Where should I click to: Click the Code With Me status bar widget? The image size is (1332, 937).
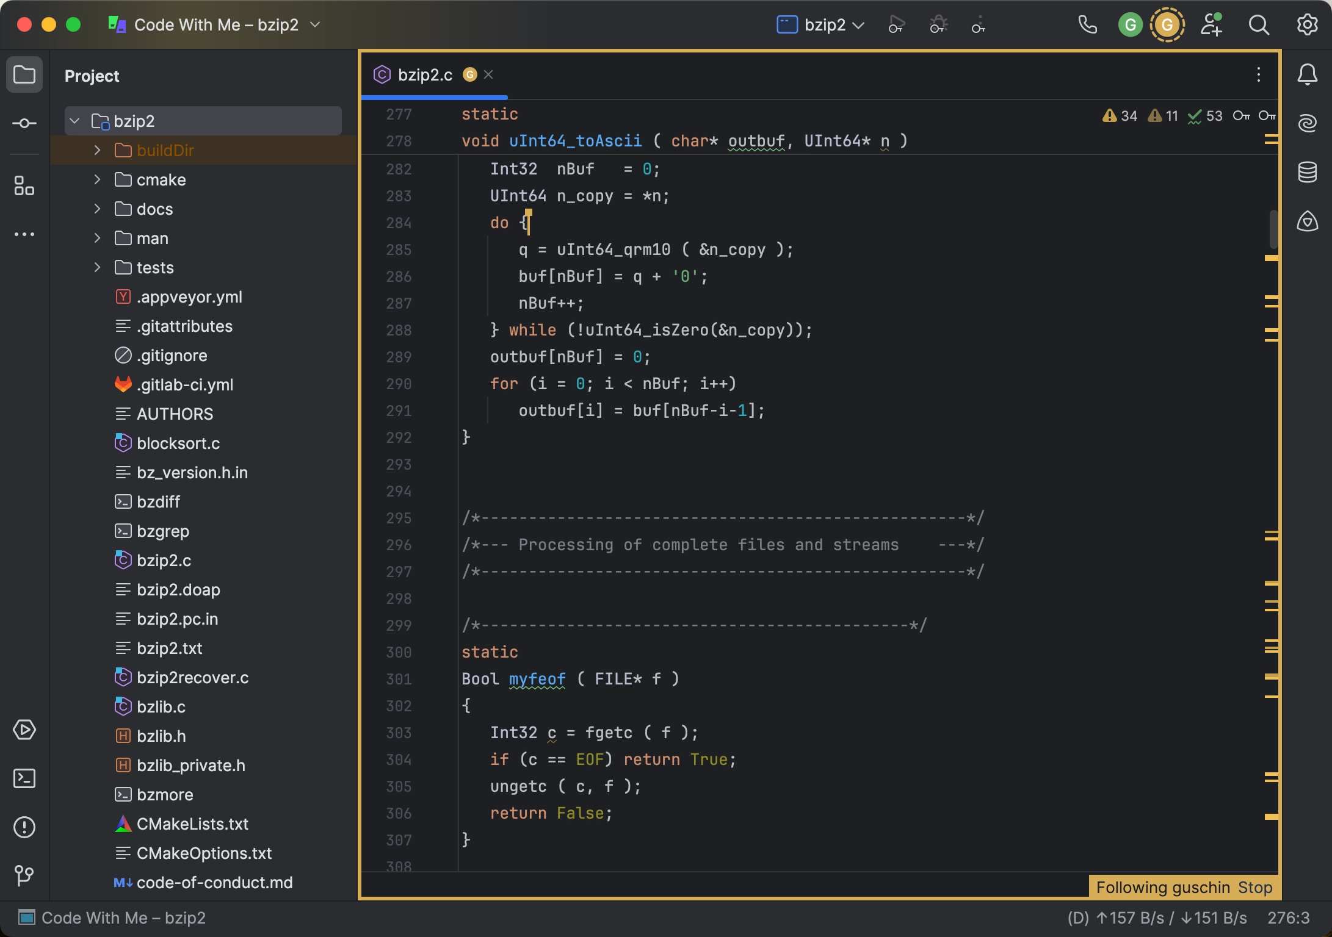112,918
